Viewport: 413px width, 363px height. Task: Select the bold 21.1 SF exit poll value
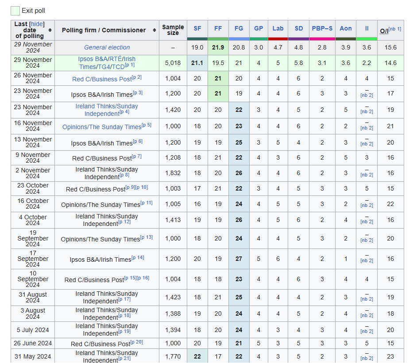point(197,63)
